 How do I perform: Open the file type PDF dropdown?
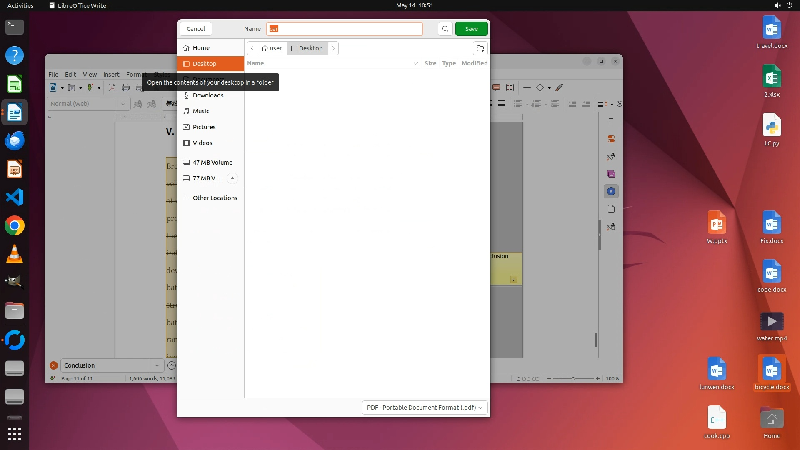pos(425,407)
